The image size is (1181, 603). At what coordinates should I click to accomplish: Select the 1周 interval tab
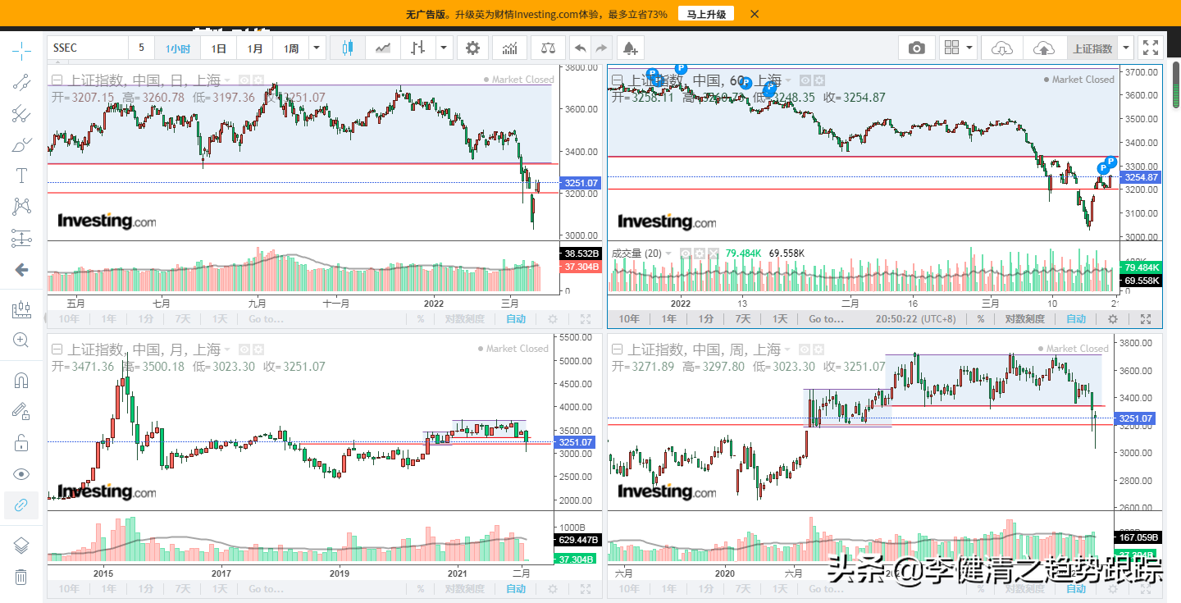point(291,48)
